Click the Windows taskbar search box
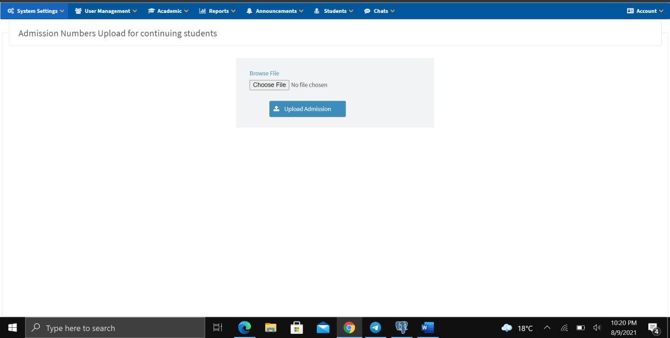Screen dimensions: 670x338 (115, 328)
